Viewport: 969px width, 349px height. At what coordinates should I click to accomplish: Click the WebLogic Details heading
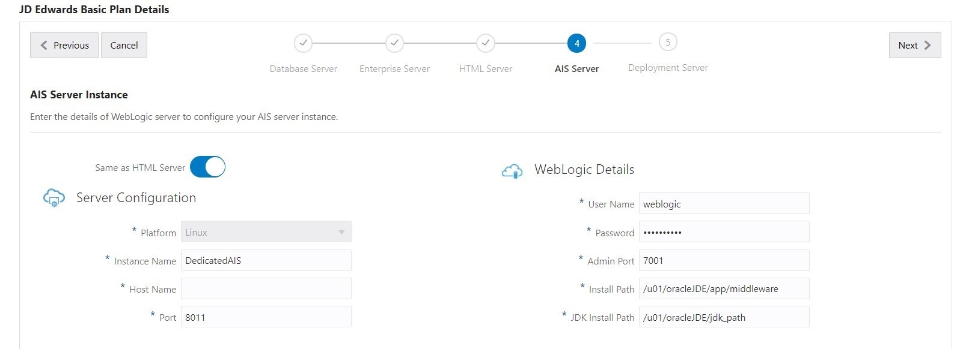coord(584,170)
